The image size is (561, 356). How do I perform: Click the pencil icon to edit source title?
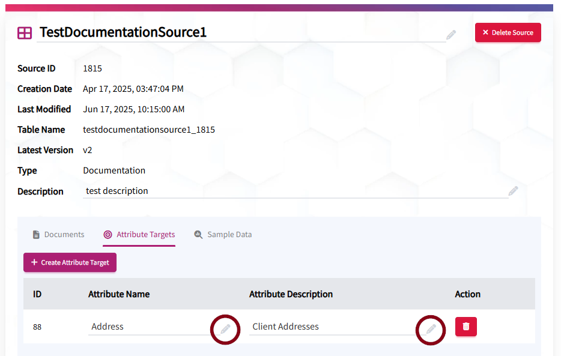coord(451,35)
